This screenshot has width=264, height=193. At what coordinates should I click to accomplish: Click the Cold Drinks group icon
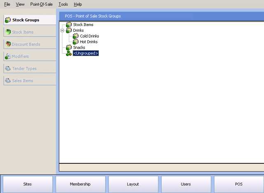75,36
